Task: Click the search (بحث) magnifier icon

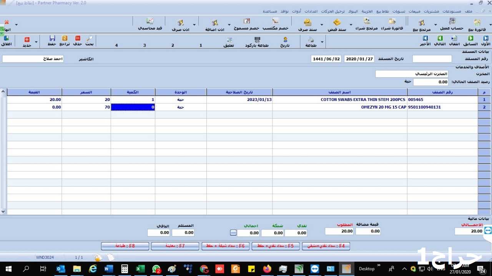Action: [89, 41]
